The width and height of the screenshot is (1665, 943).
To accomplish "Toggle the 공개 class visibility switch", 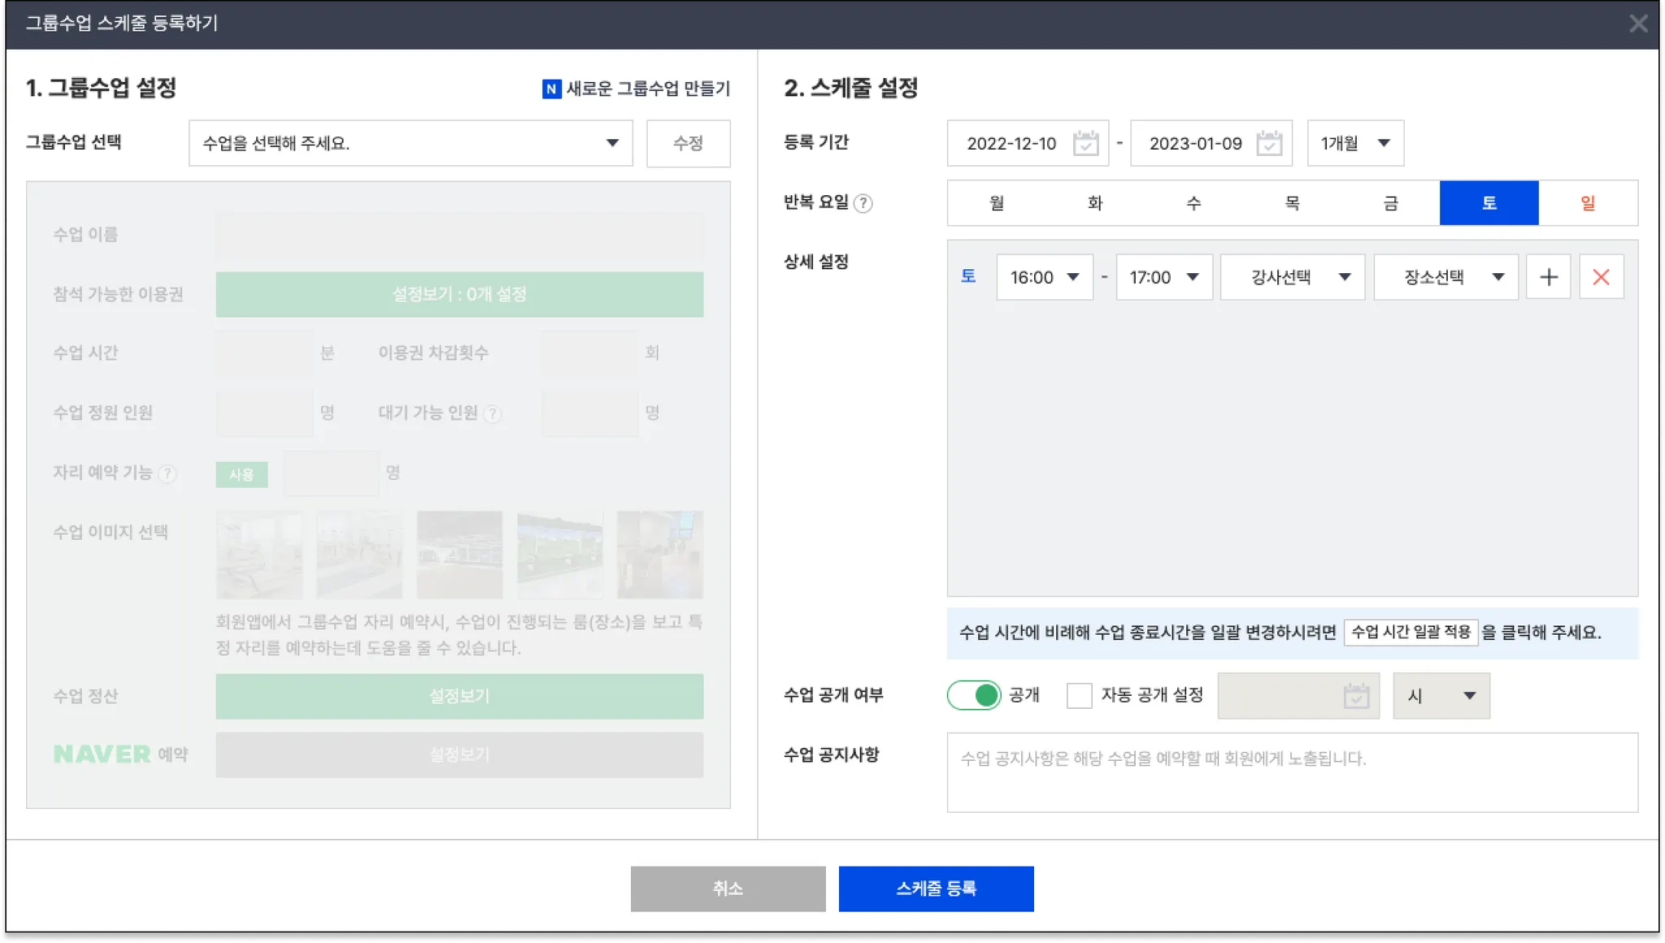I will 974,695.
